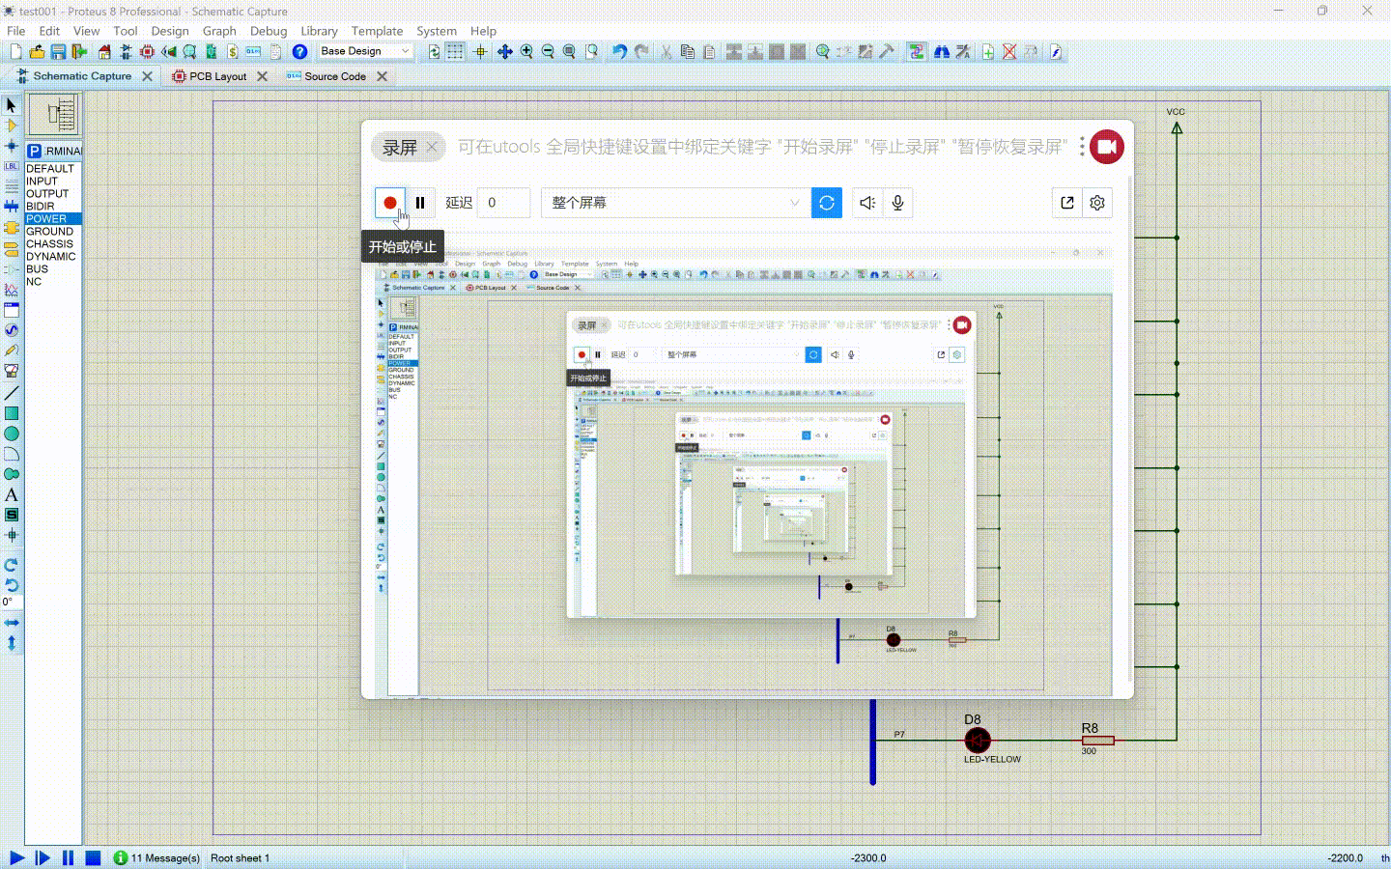
Task: Click the recorder refresh button
Action: [827, 203]
